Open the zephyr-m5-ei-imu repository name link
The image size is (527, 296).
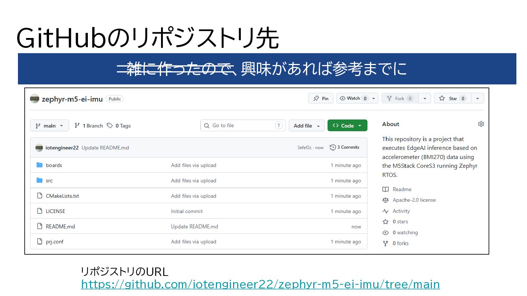72,99
